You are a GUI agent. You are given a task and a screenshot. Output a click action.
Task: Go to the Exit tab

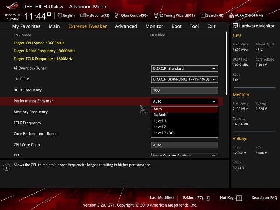click(x=211, y=26)
